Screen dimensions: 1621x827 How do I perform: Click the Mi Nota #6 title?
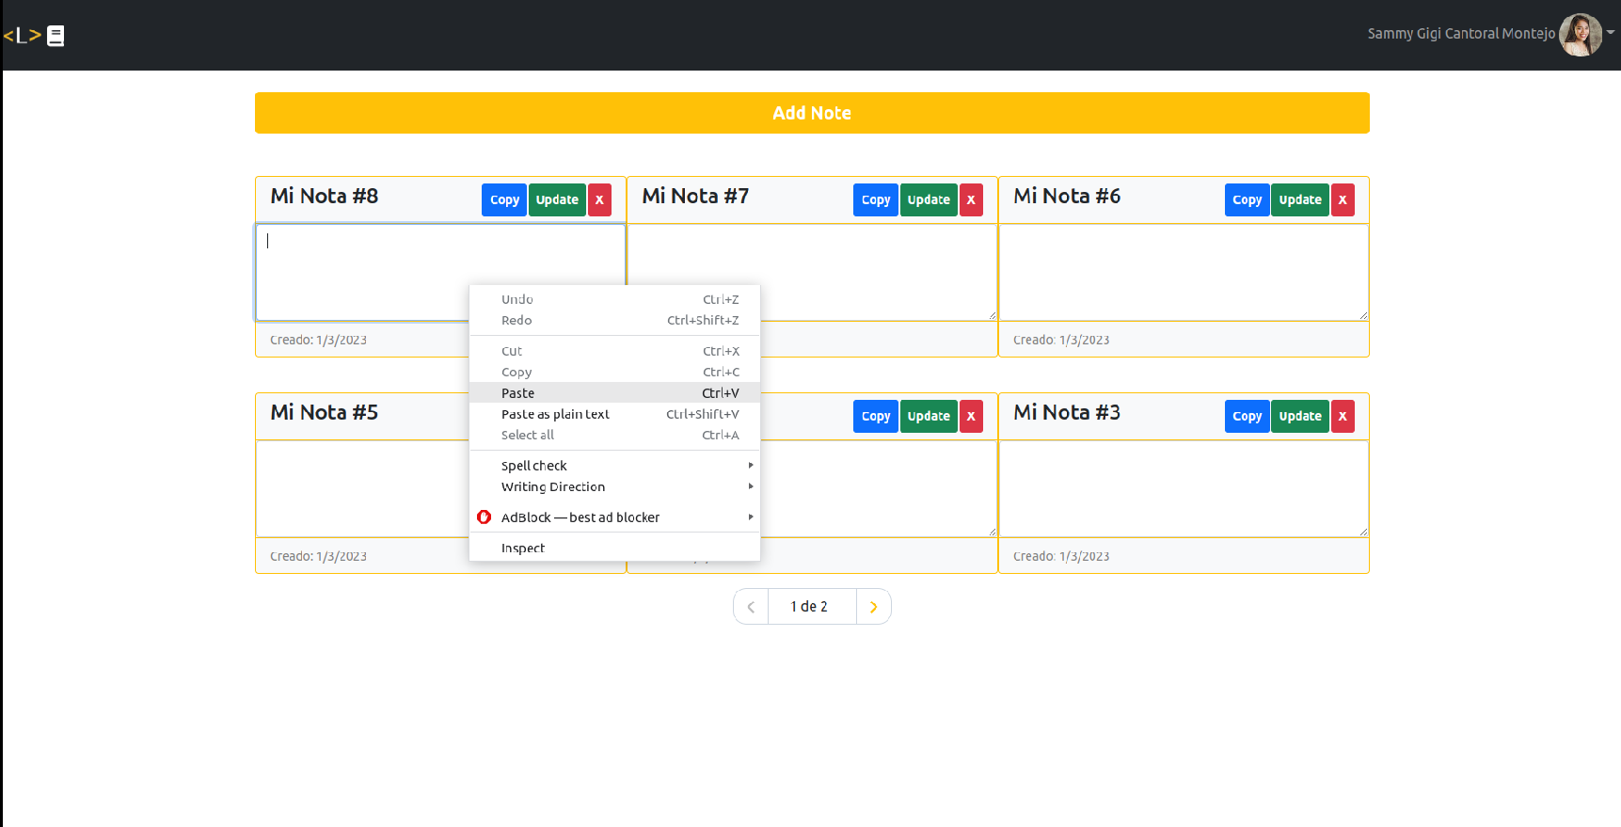[1067, 196]
